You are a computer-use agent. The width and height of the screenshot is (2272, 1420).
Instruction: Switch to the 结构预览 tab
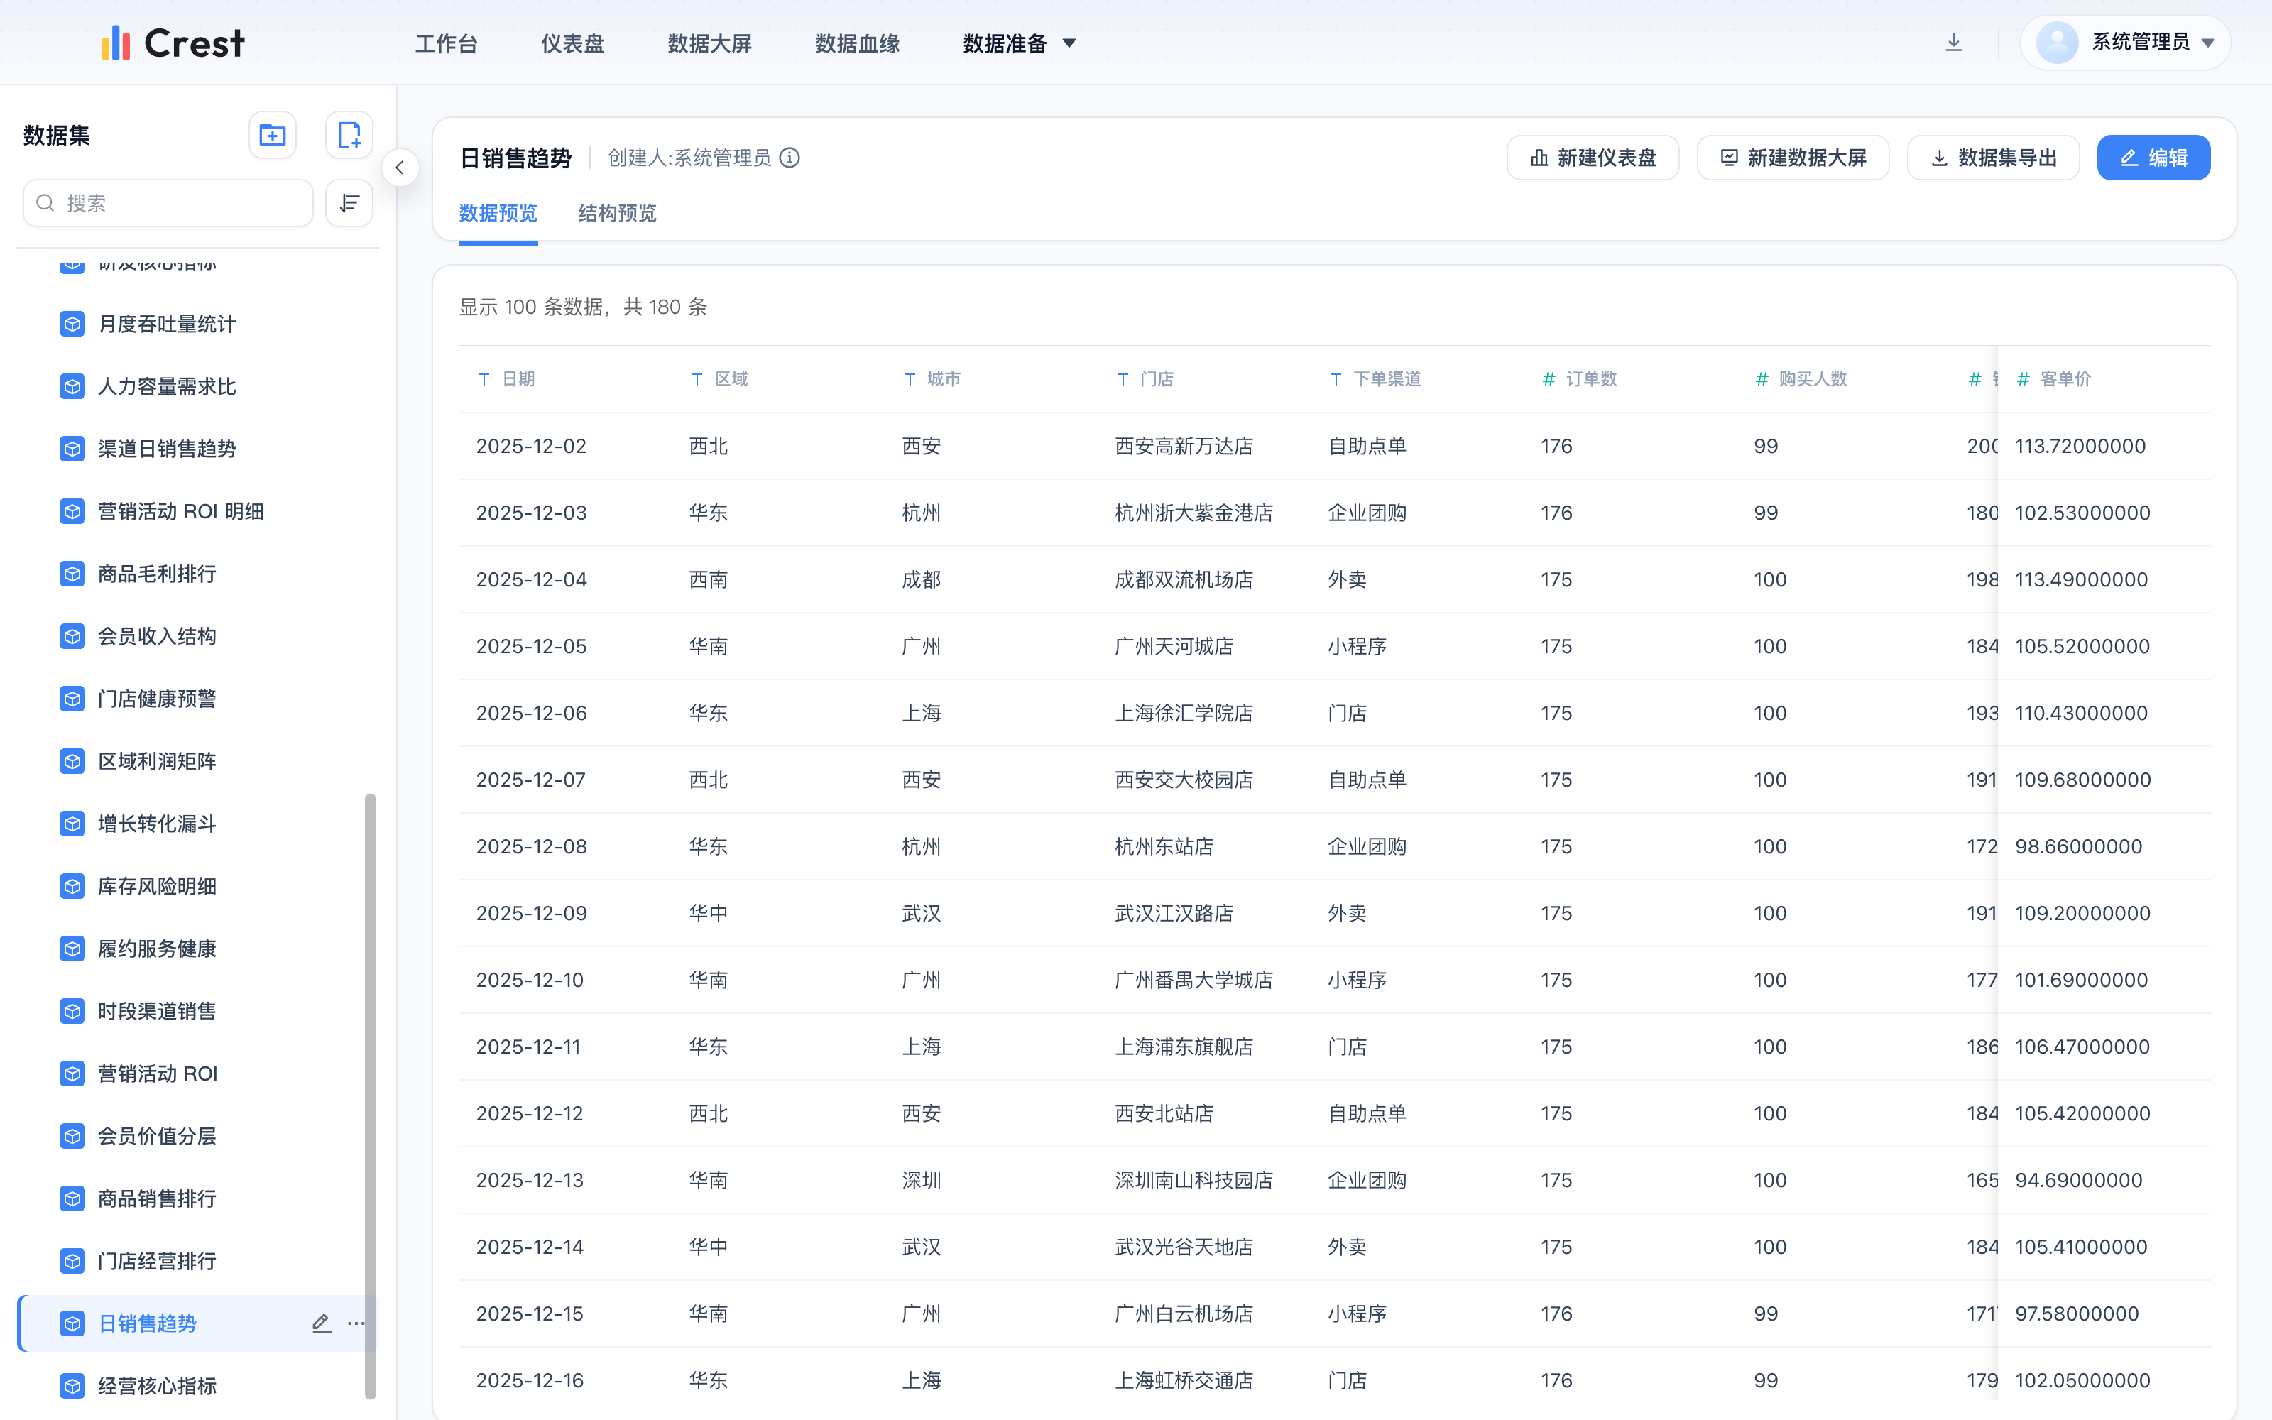617,213
